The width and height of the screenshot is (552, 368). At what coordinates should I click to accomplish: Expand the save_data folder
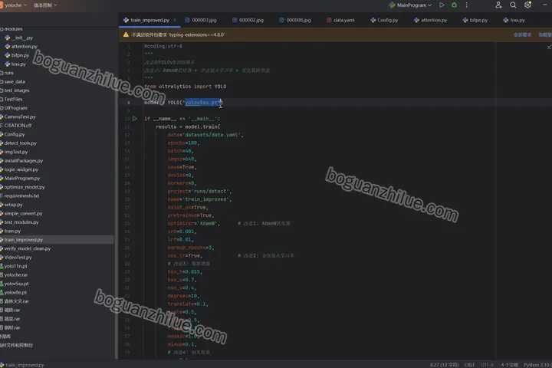click(13, 82)
